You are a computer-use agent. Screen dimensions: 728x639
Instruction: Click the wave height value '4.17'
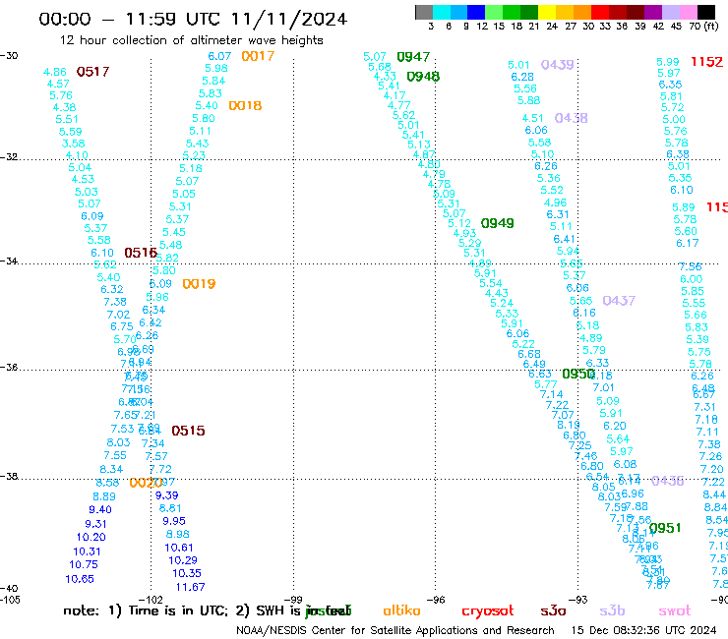[394, 95]
